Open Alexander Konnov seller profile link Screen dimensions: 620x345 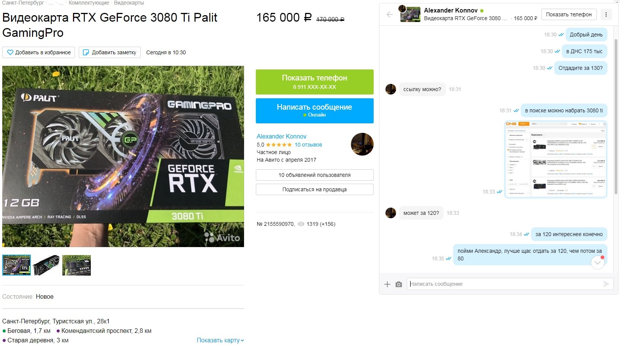click(x=281, y=136)
